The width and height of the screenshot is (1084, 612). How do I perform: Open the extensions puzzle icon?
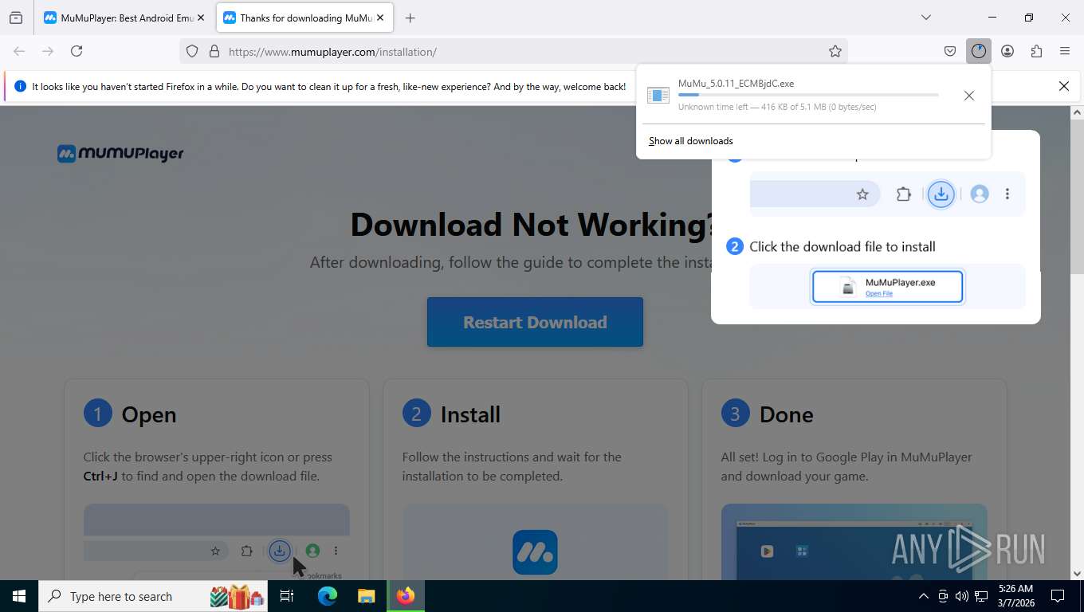1036,51
